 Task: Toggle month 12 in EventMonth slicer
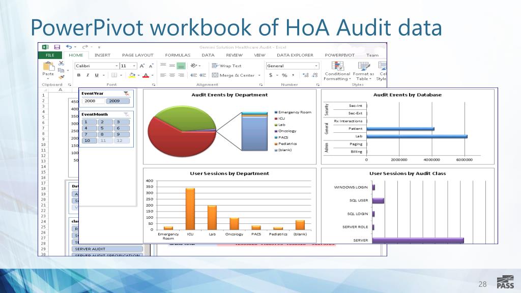[x=122, y=141]
